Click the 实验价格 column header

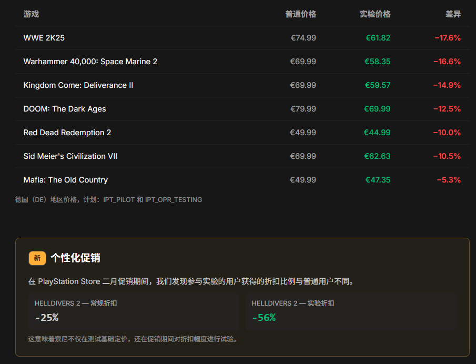click(x=375, y=14)
